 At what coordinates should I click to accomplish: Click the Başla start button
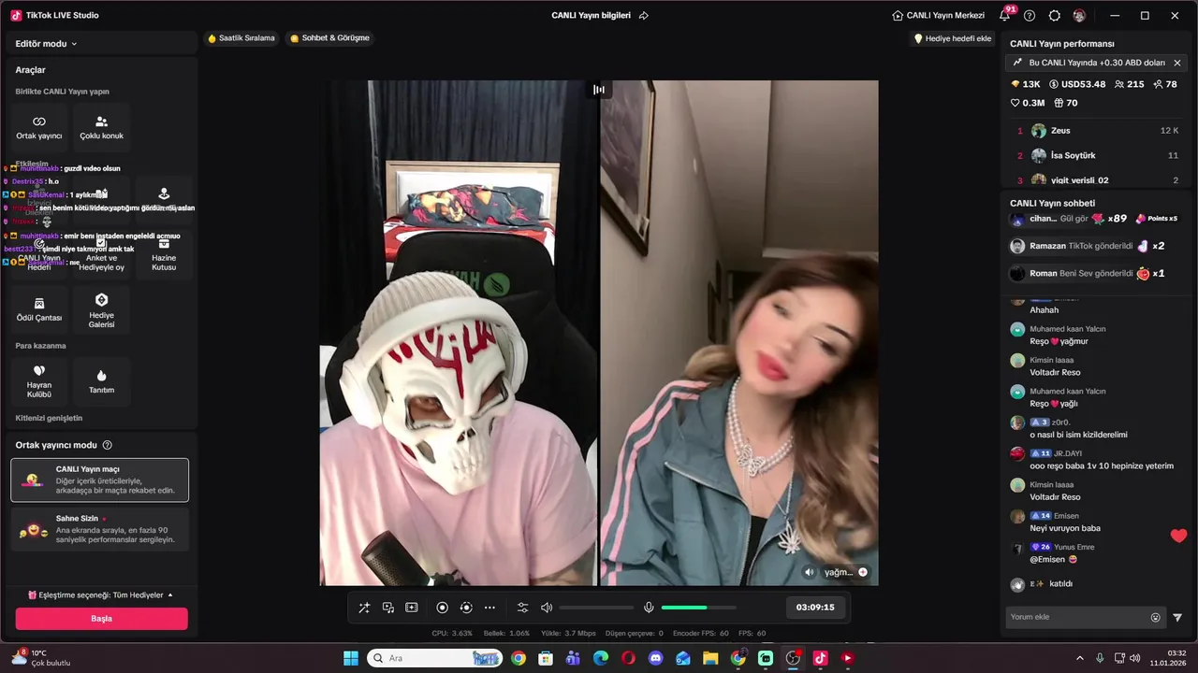click(101, 619)
